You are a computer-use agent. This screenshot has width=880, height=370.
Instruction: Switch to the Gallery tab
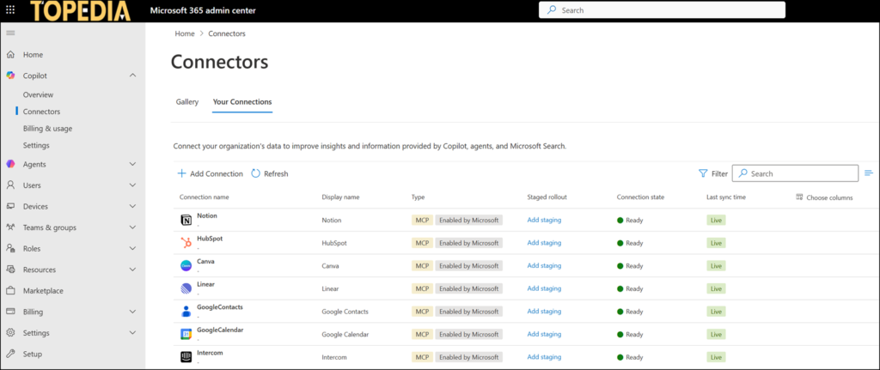(x=186, y=102)
